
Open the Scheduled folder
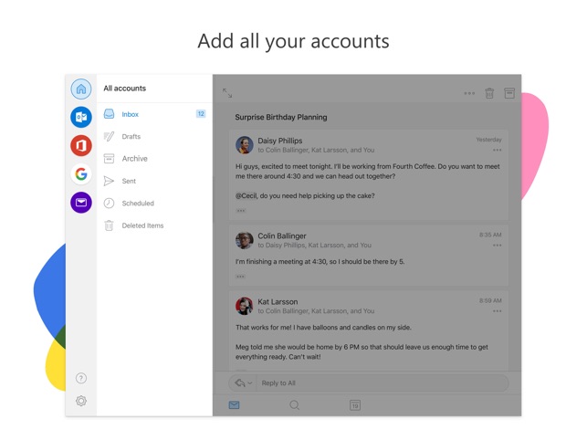pos(138,204)
